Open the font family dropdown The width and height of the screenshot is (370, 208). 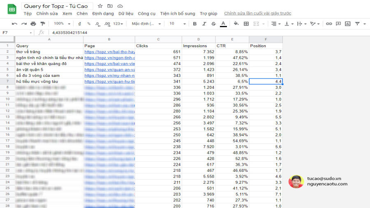click(146, 23)
